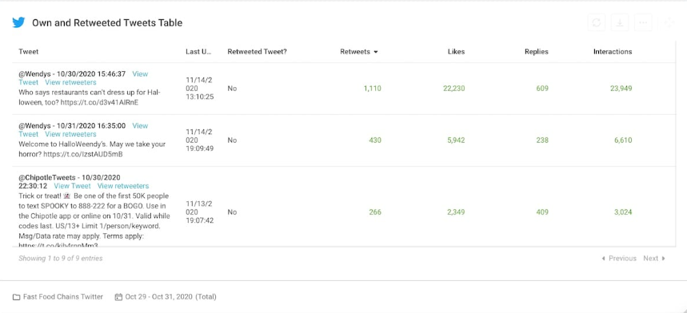687x313 pixels.
Task: Refresh the Tweets Table widget
Action: click(597, 22)
